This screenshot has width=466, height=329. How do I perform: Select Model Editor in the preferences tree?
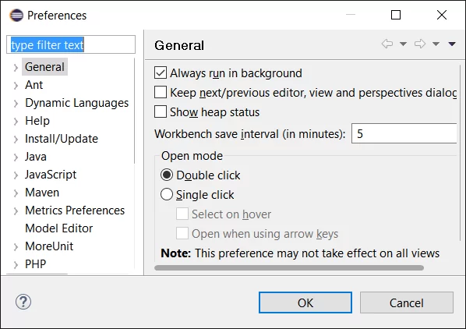[59, 228]
